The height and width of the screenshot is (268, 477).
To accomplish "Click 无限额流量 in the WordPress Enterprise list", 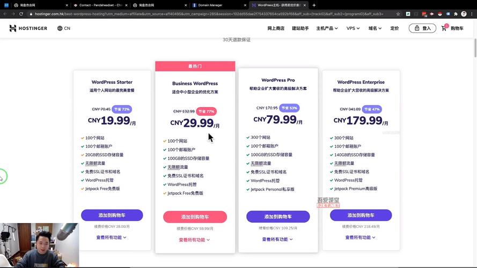I will click(x=344, y=163).
